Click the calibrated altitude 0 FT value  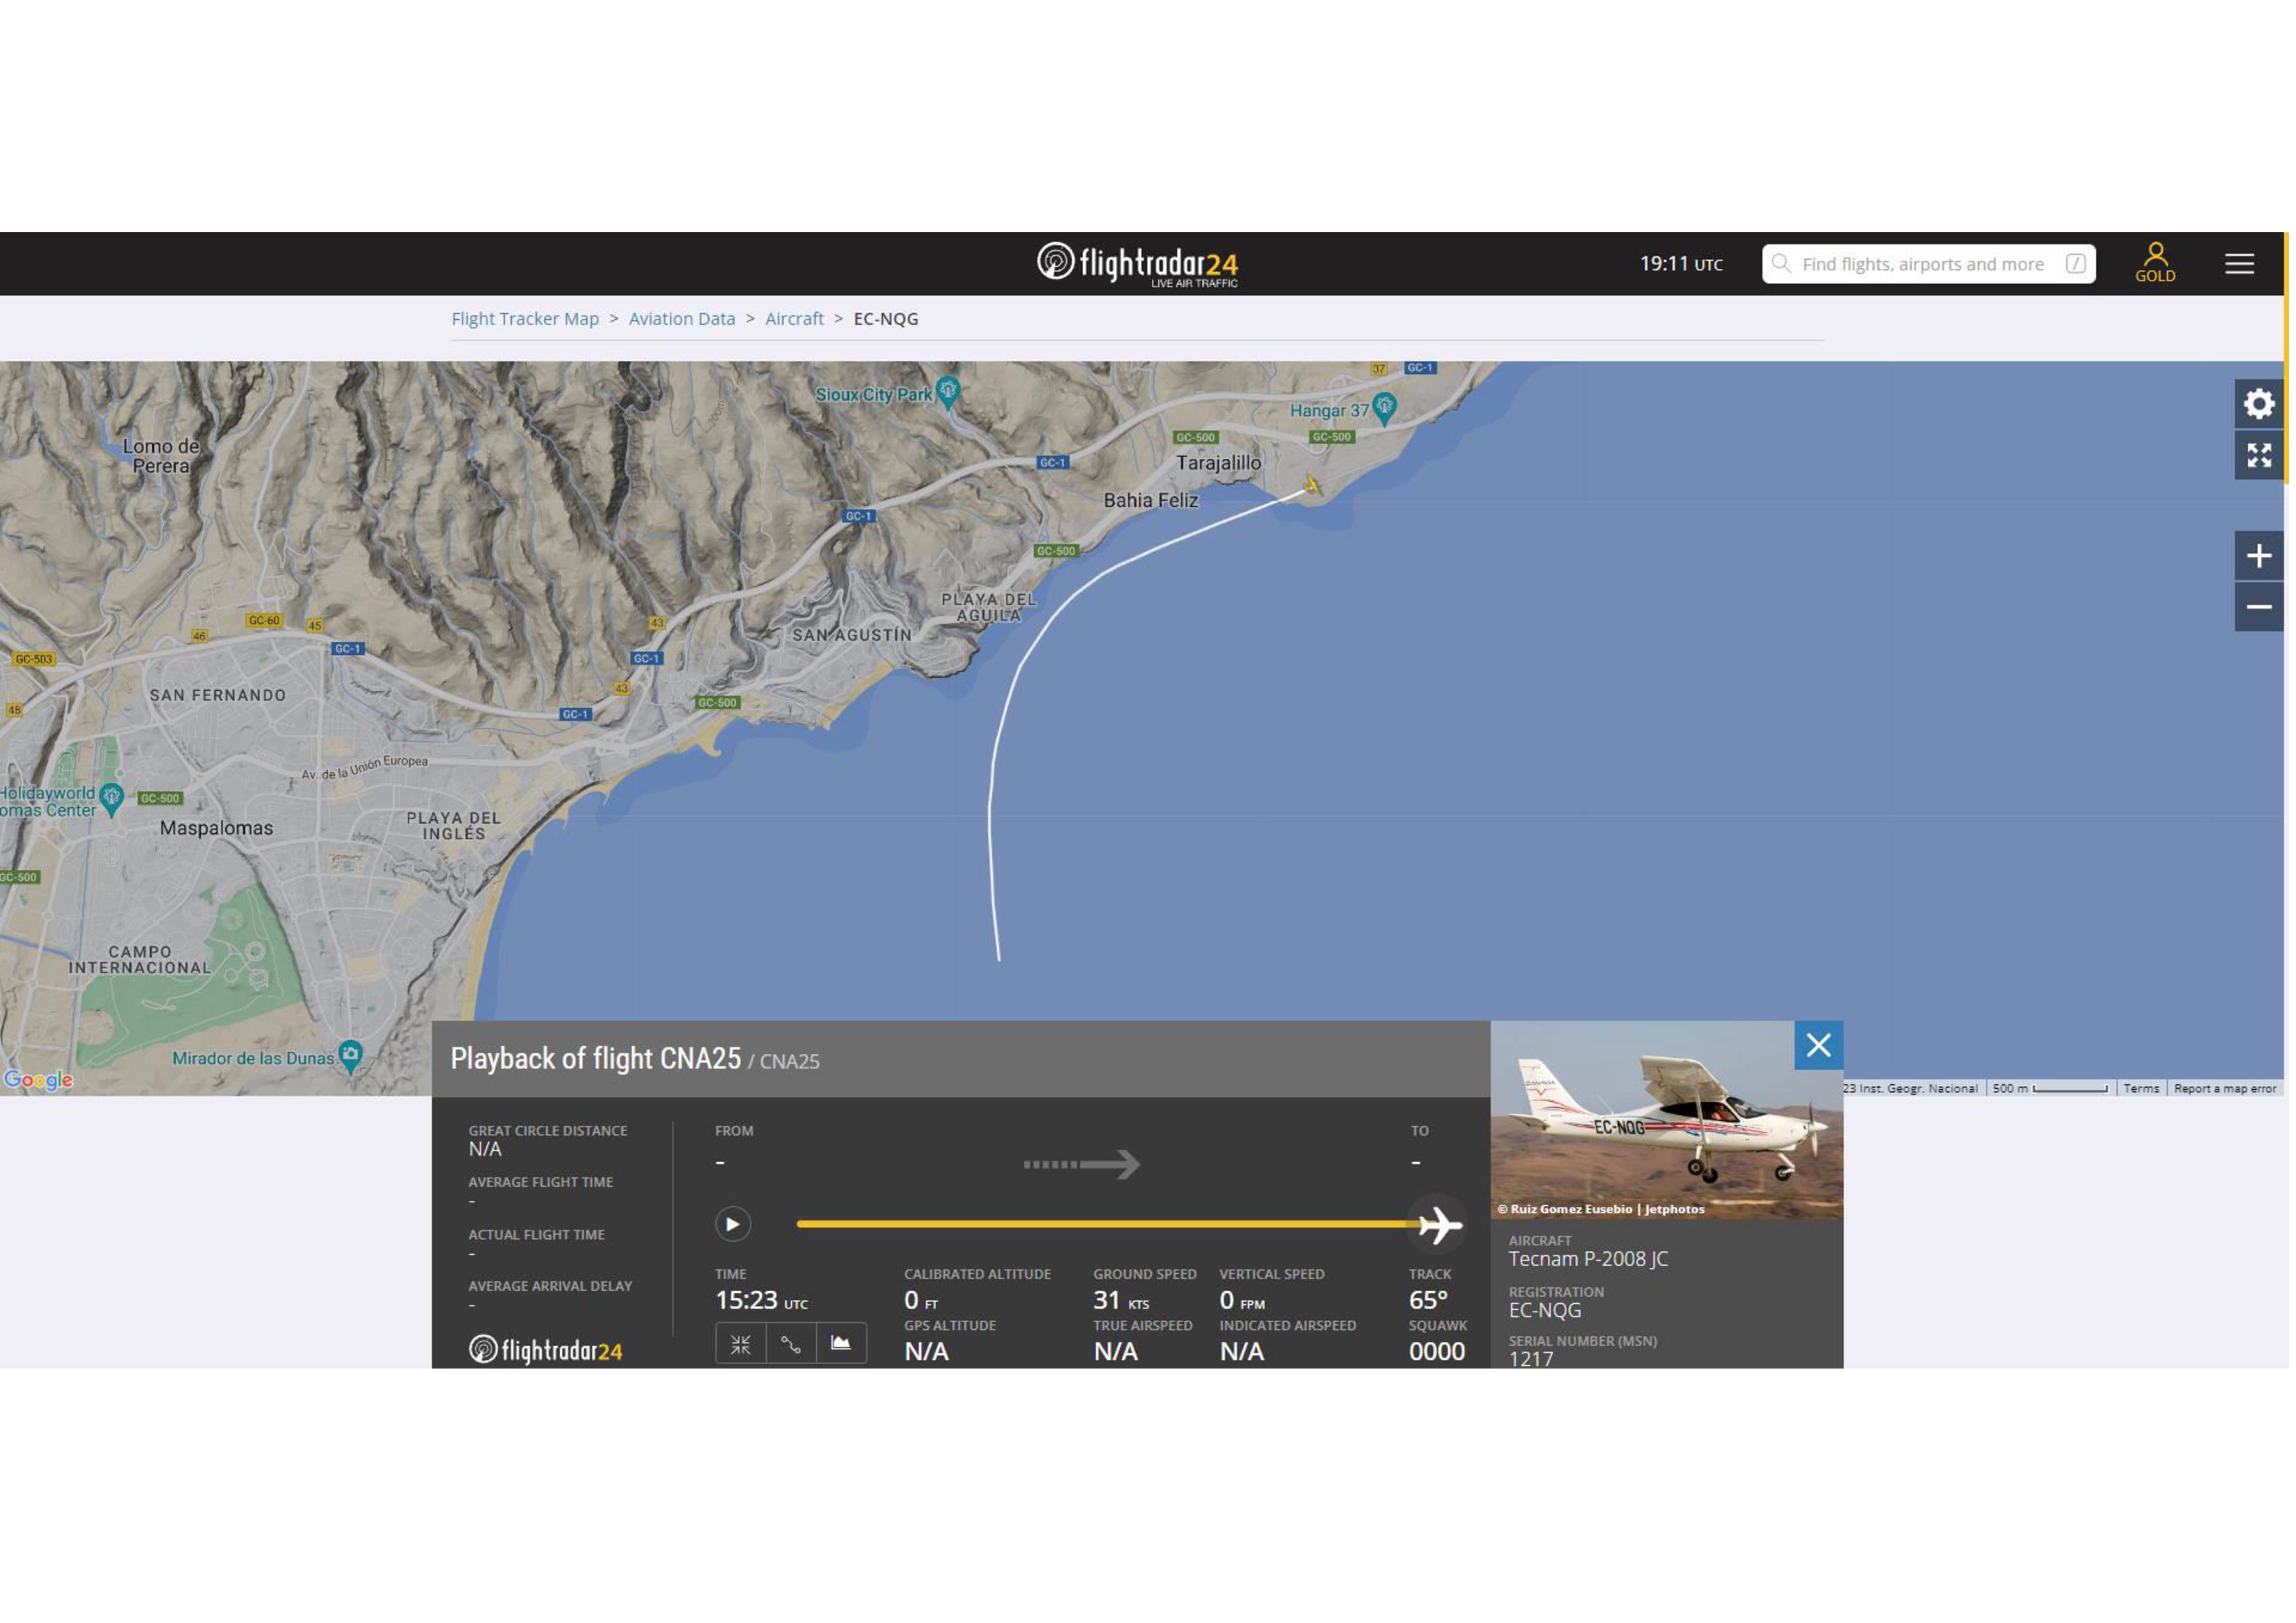pyautogui.click(x=921, y=1301)
